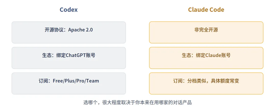Screen dimensions: 275x110
Task: Select the 非完全开源 card
Action: 206,32
